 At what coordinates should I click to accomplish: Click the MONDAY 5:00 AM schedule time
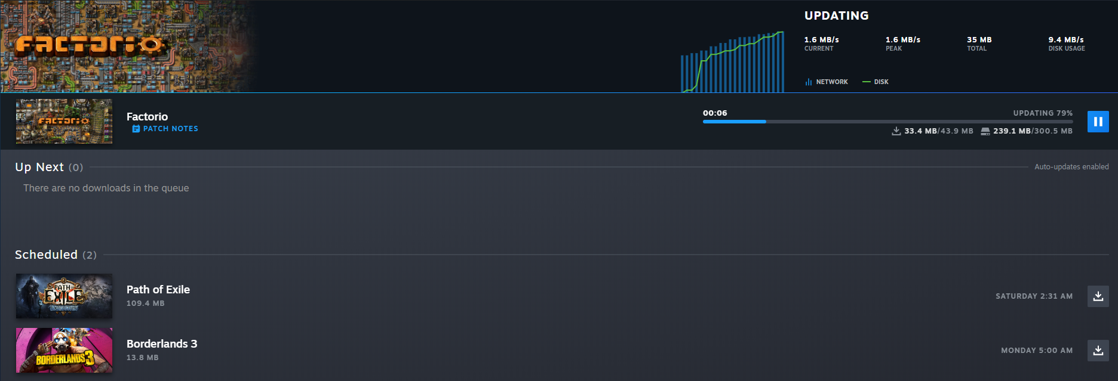point(1037,351)
